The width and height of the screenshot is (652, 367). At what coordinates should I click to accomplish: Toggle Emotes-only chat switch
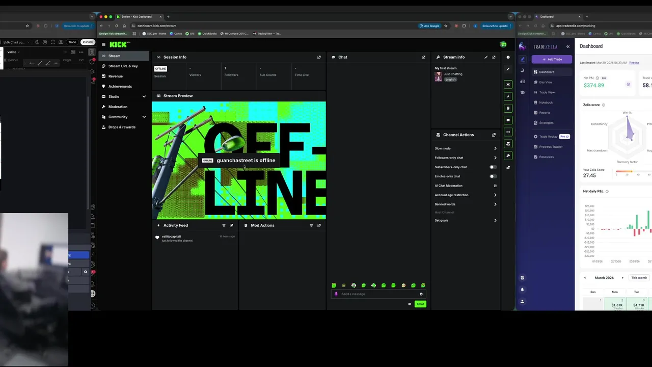click(x=493, y=176)
